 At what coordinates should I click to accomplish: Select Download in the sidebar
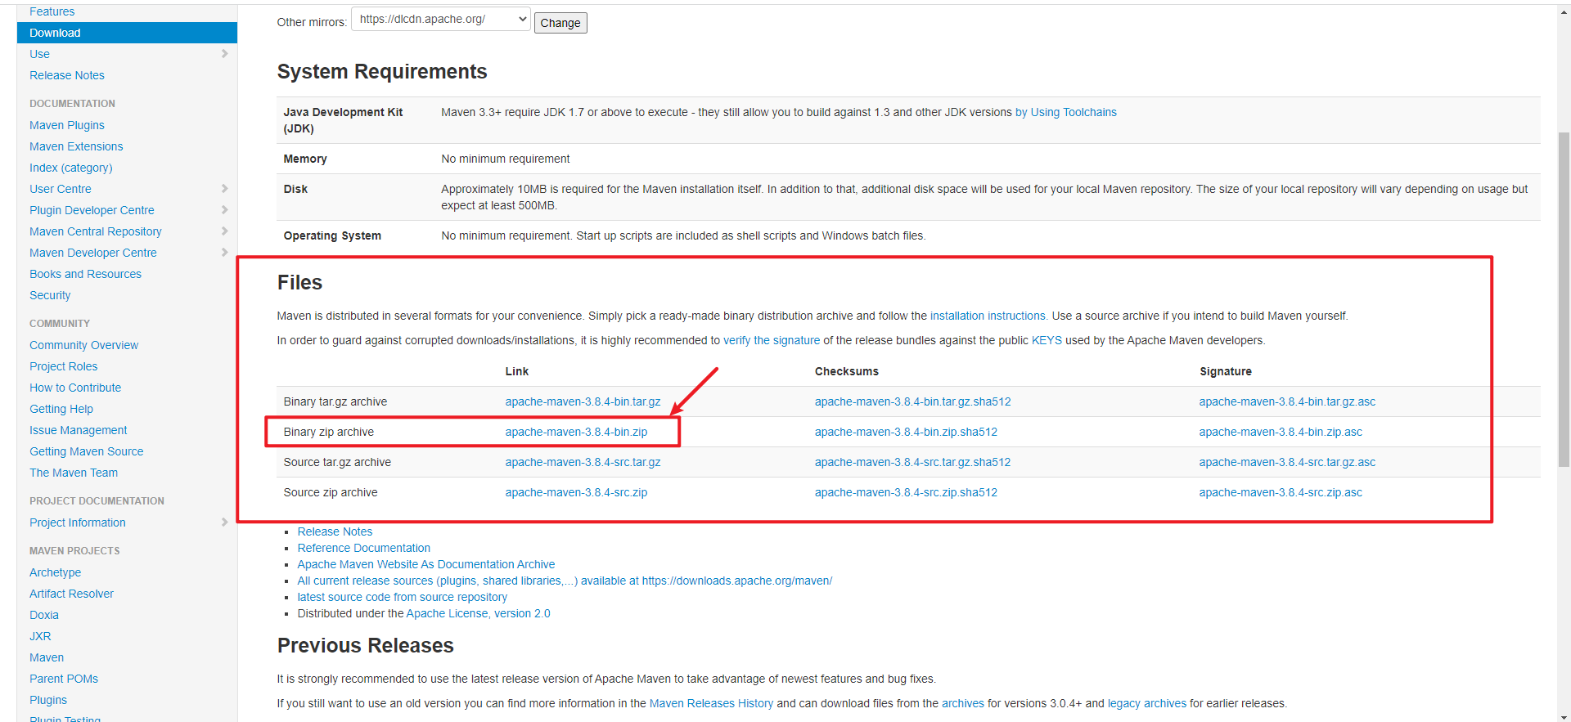click(127, 33)
